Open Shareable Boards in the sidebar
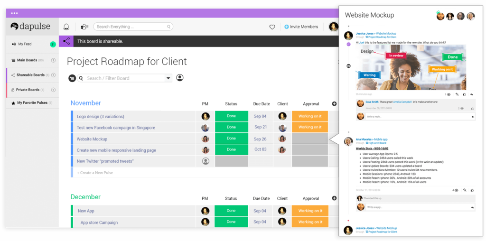The image size is (486, 241). 31,75
